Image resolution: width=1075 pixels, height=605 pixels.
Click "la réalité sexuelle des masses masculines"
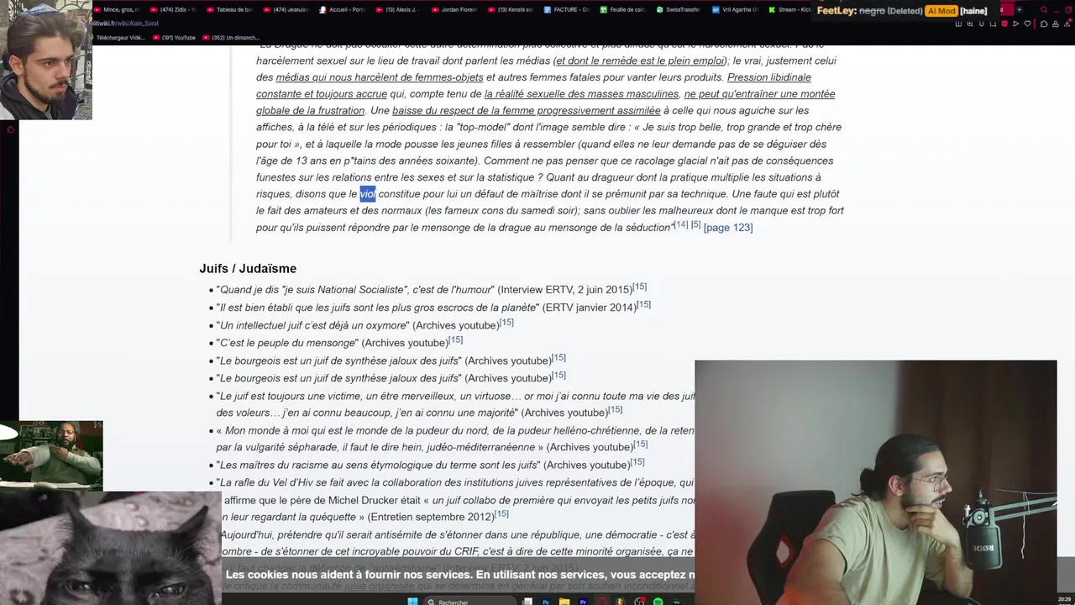click(x=581, y=94)
